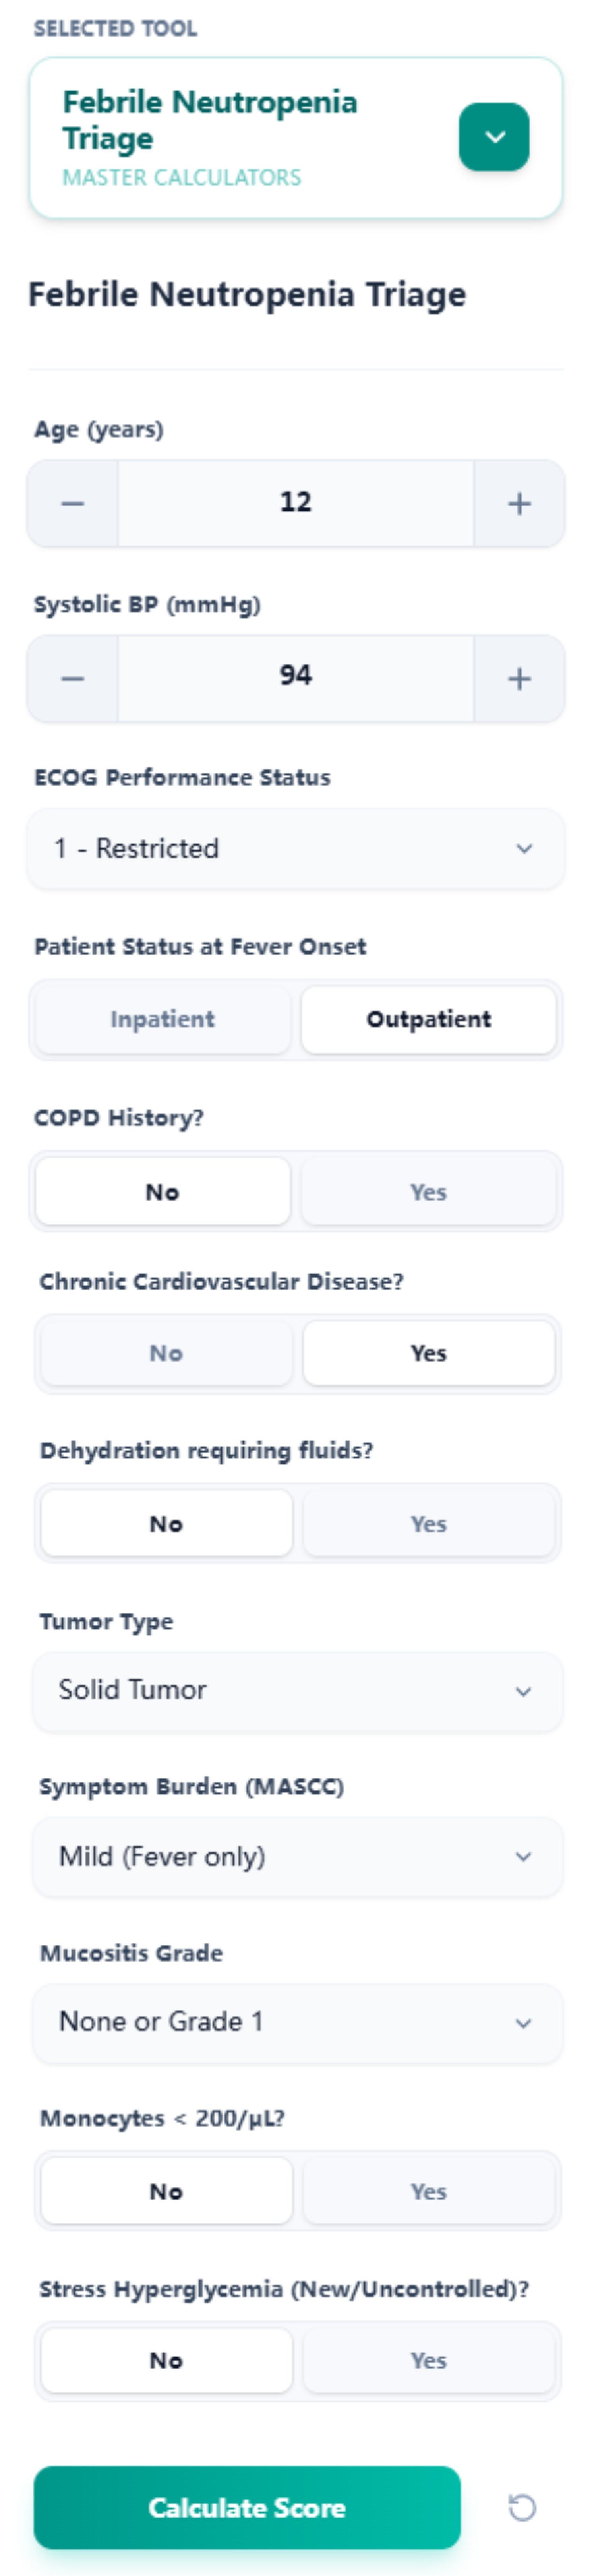
Task: Click the teal chevron on the tool card
Action: pyautogui.click(x=494, y=135)
